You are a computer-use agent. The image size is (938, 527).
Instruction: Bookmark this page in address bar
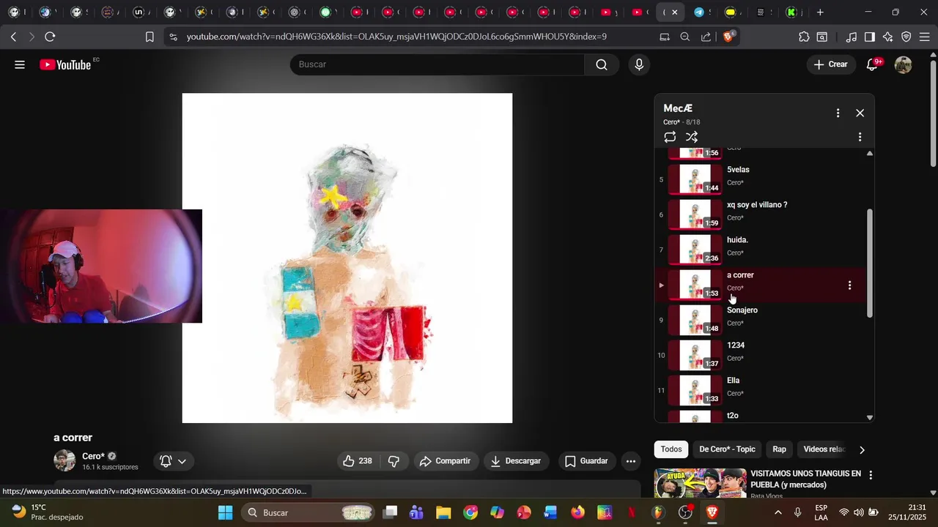(x=149, y=37)
